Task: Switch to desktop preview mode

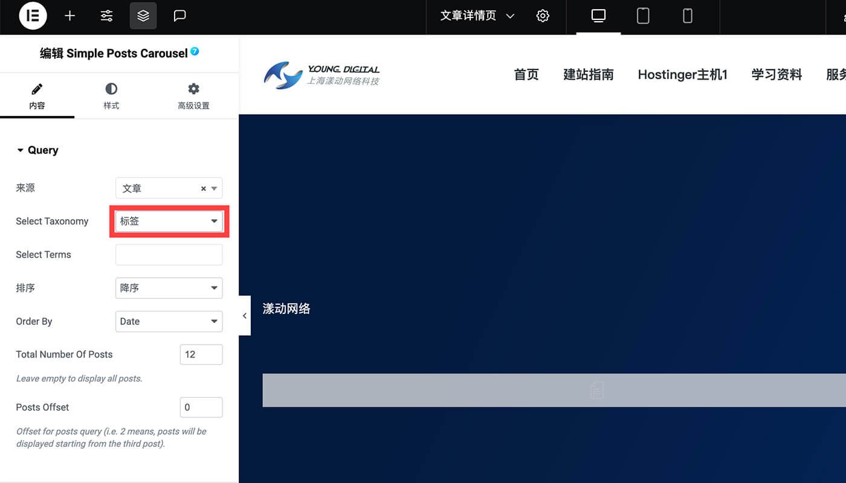Action: pos(598,16)
